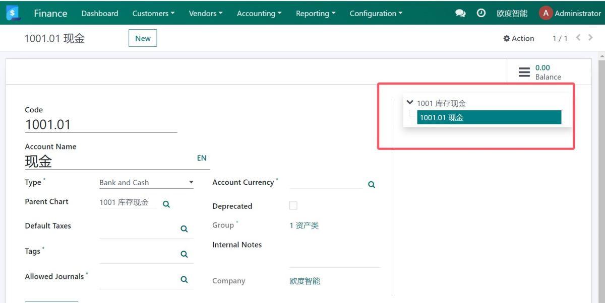Open the company switcher 欧度智能
Screen dimensions: 605x303
pos(512,14)
